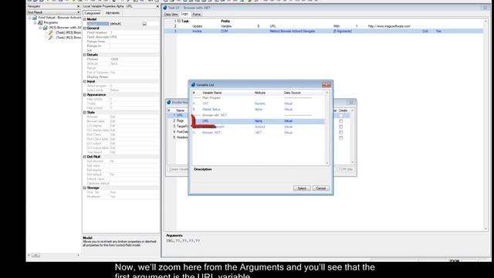The image size is (494, 278).
Task: Click the Create Variable button behind dialog
Action: point(178,169)
